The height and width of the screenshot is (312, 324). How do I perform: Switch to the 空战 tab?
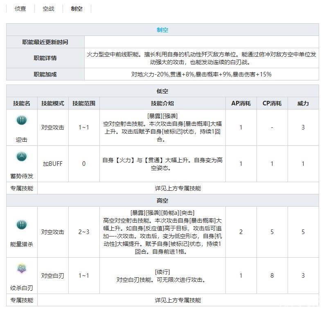48,9
